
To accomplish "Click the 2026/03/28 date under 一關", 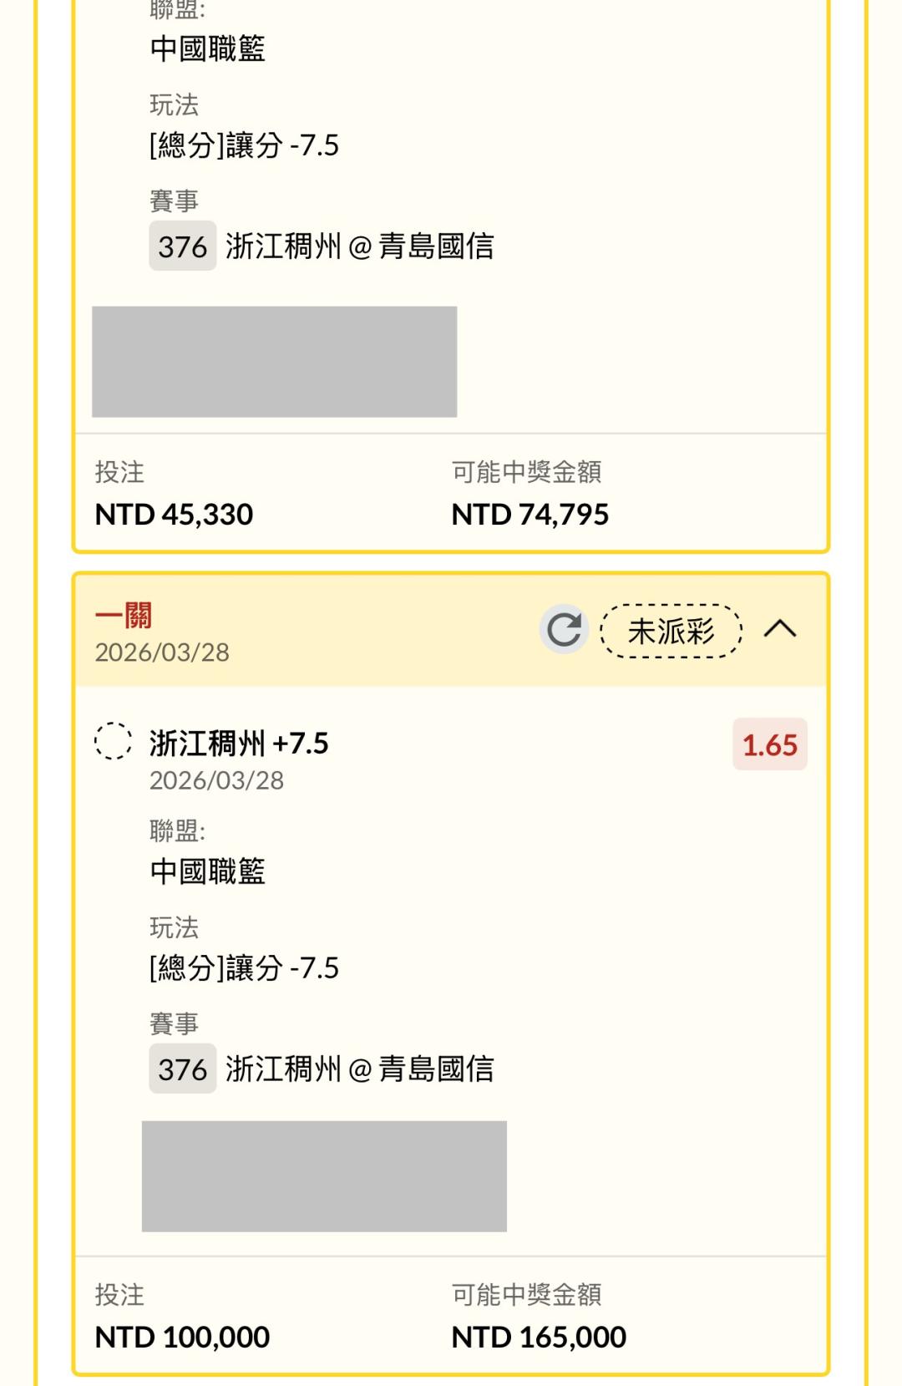I will 162,652.
